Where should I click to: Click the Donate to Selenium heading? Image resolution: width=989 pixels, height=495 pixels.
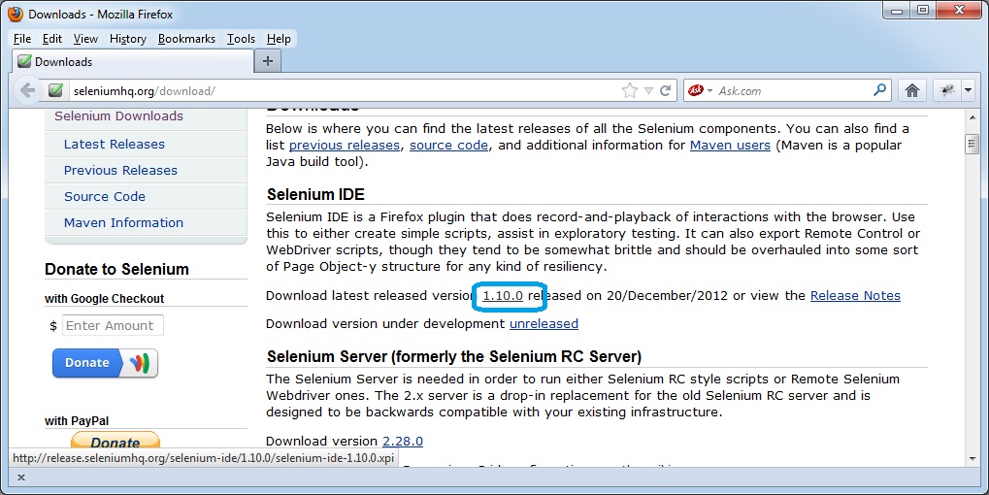(116, 269)
